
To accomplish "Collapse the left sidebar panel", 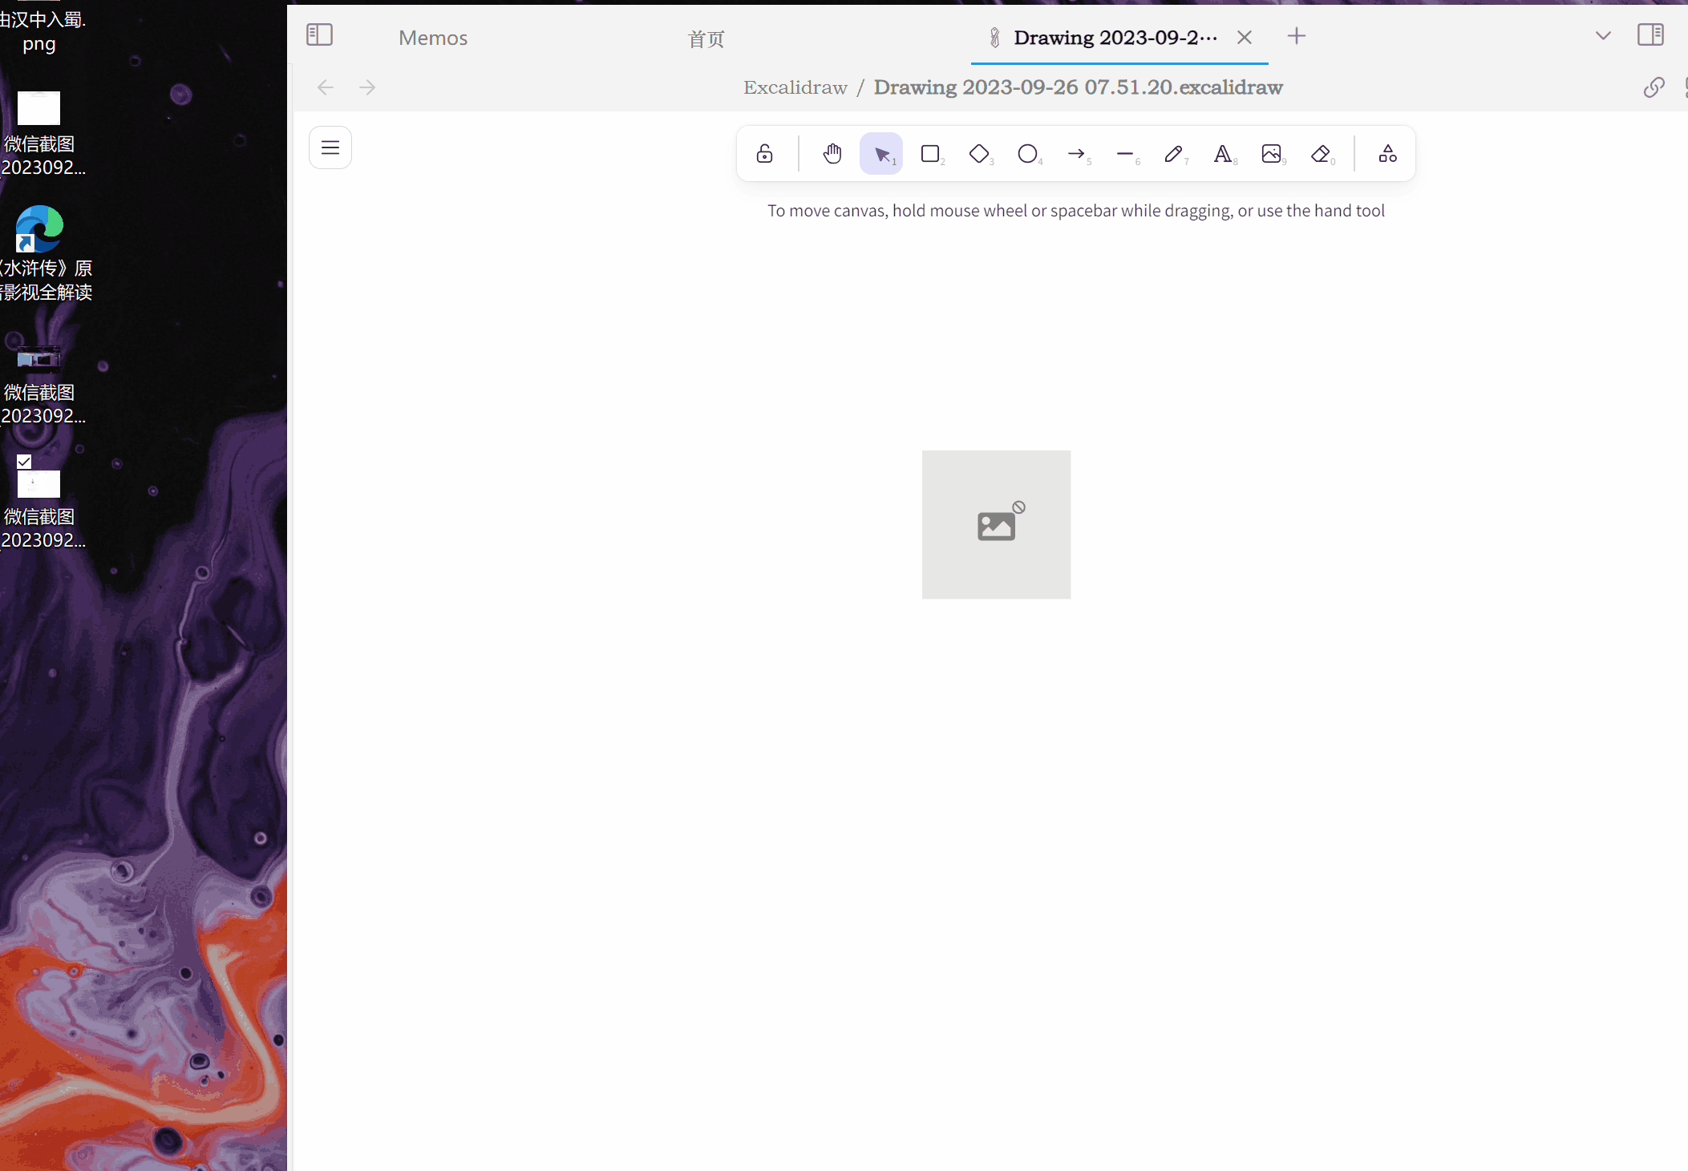I will [319, 34].
